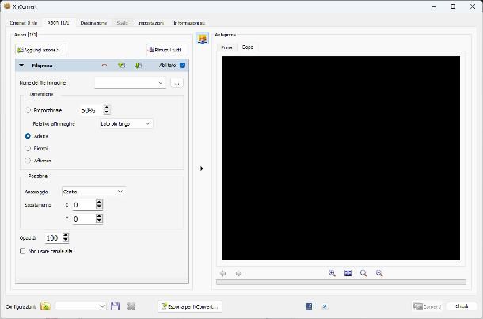This screenshot has height=319, width=483.
Task: Open a saved configuration folder icon
Action: (x=45, y=306)
